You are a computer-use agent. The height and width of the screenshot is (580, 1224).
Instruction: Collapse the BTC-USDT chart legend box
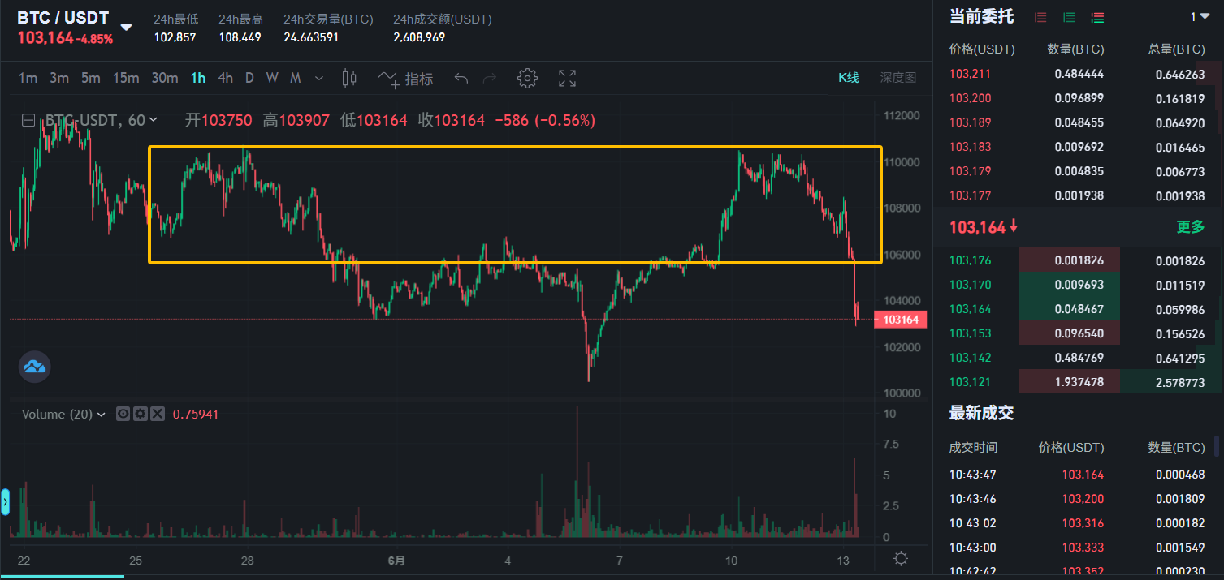point(28,121)
